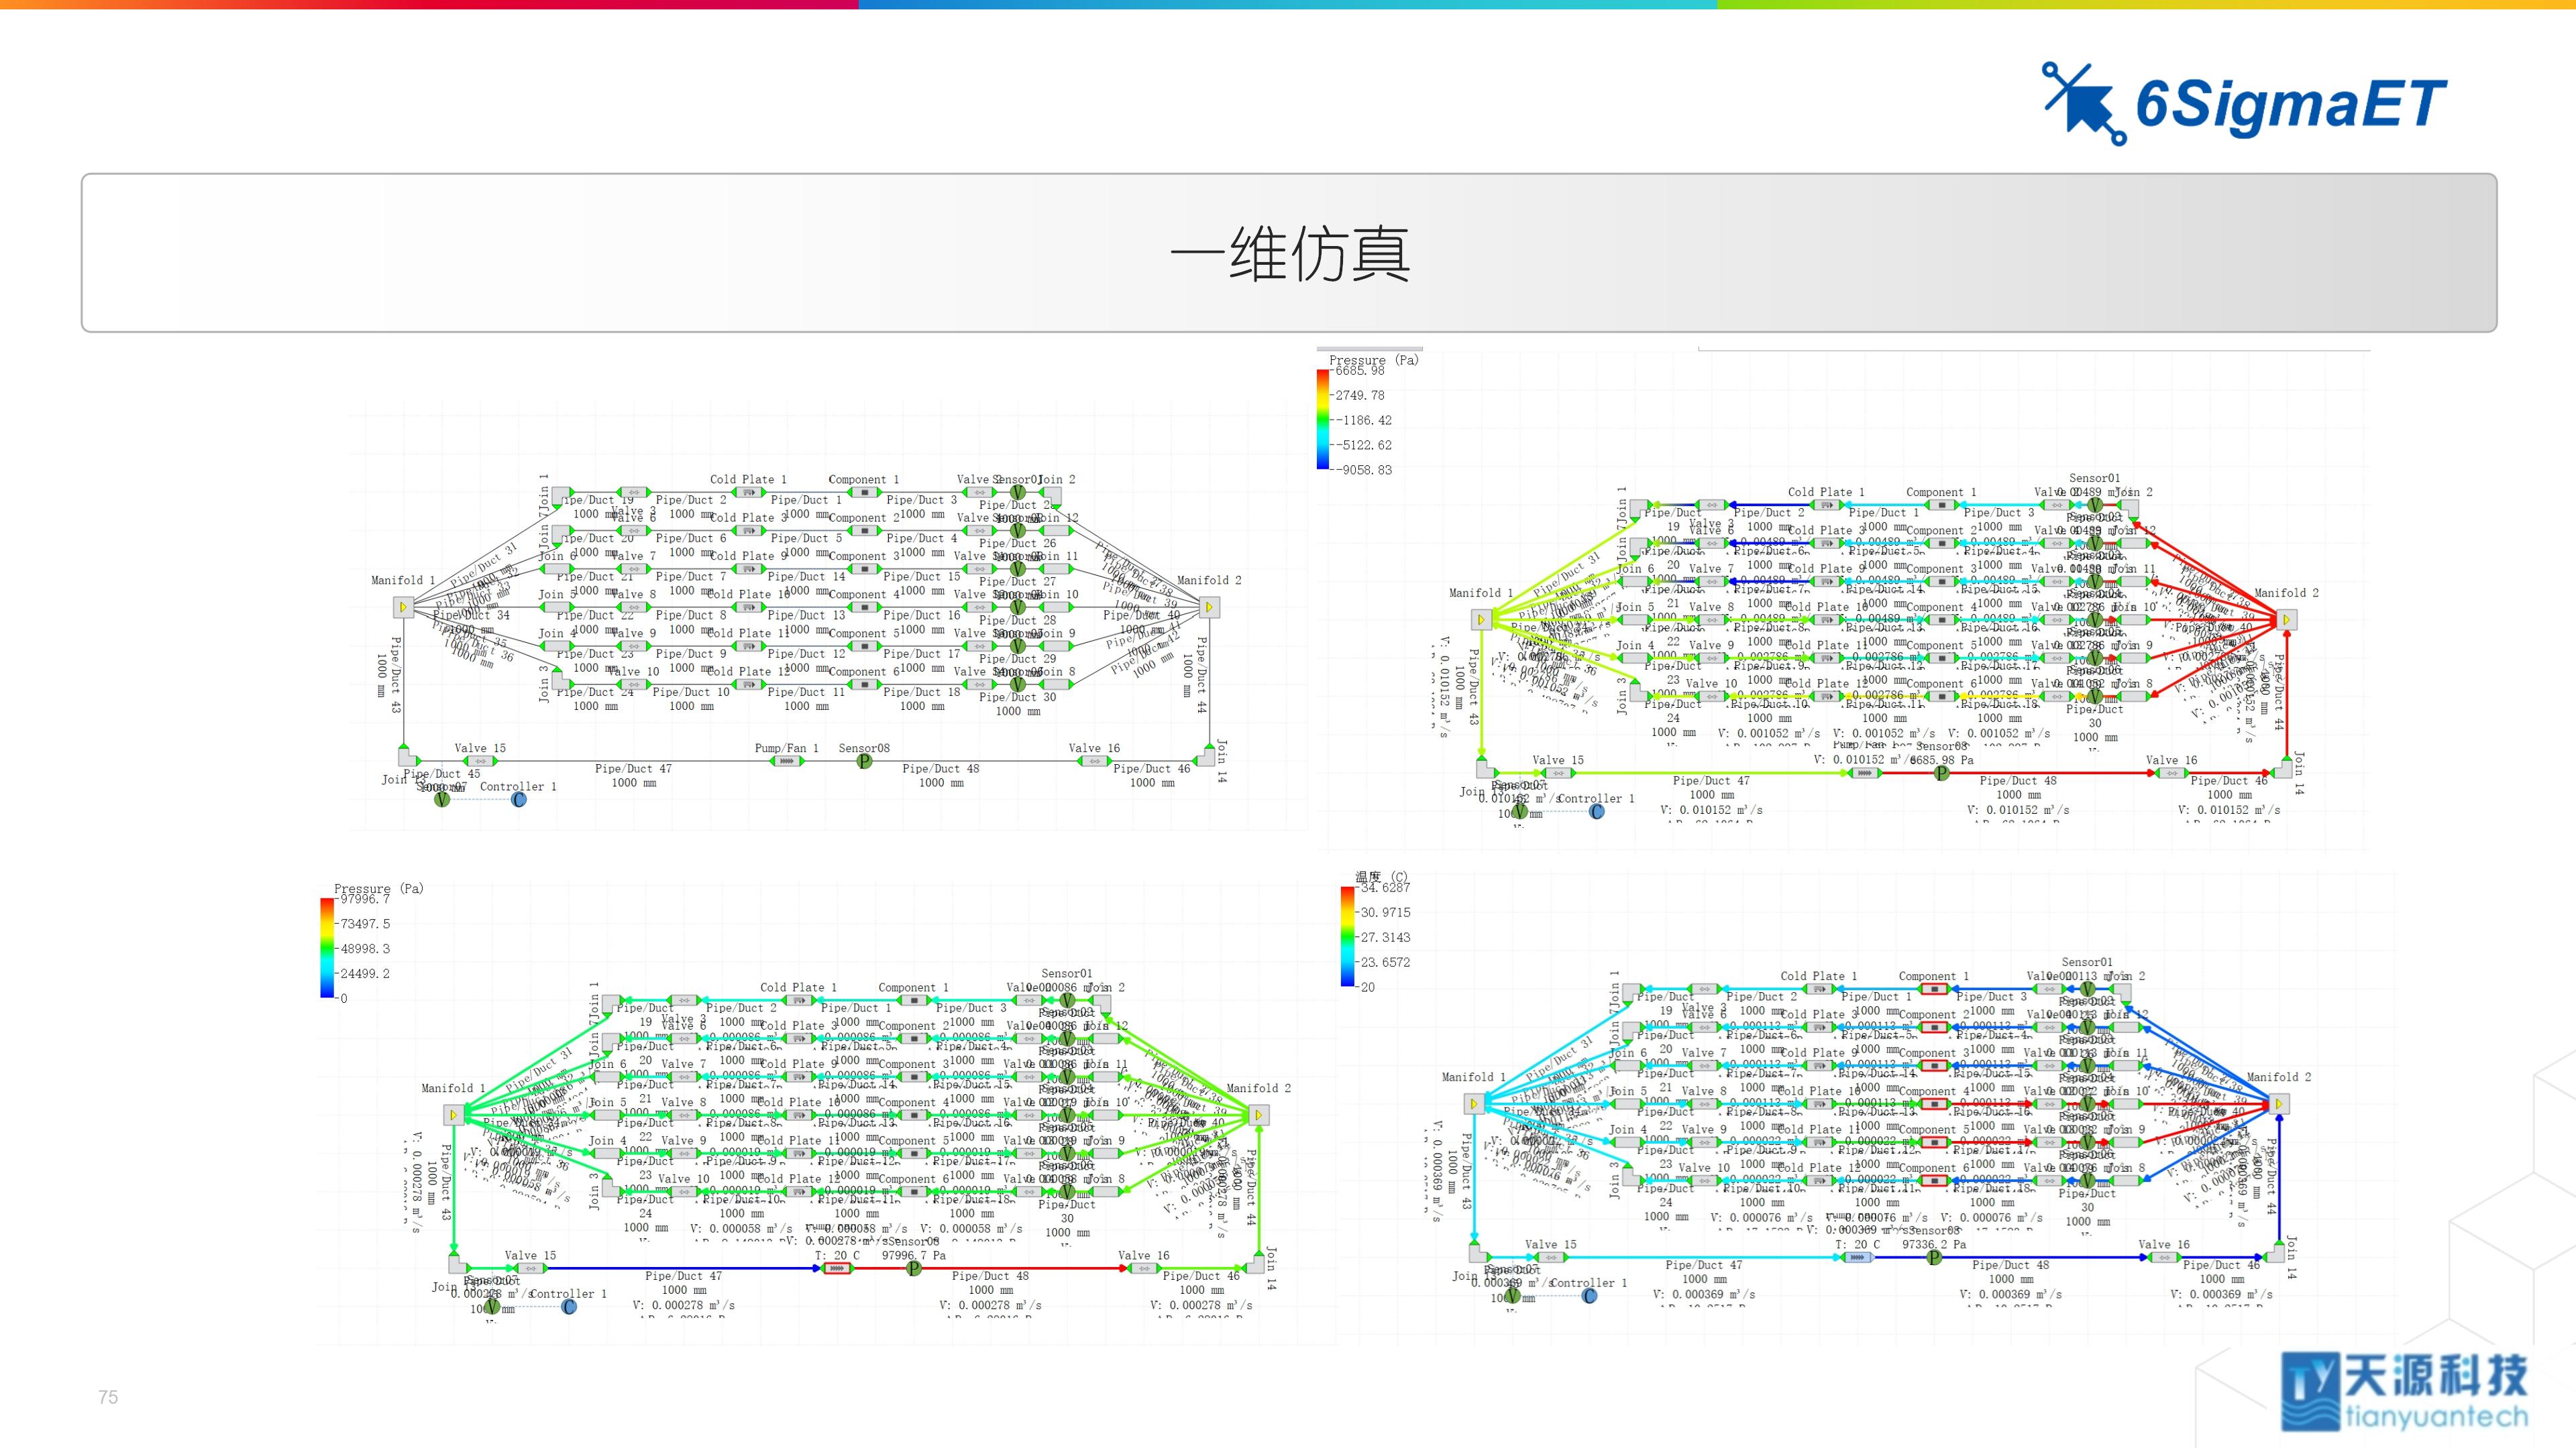The width and height of the screenshot is (2576, 1448).
Task: Select the Pump/Fan 1 icon
Action: coord(787,762)
